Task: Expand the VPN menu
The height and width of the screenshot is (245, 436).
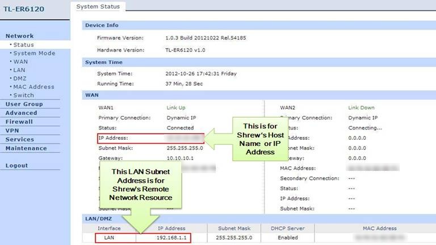Action: (x=12, y=131)
